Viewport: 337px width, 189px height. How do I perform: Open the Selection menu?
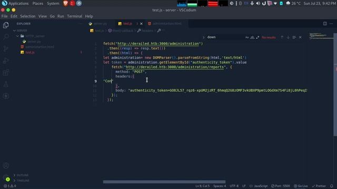coord(28,16)
